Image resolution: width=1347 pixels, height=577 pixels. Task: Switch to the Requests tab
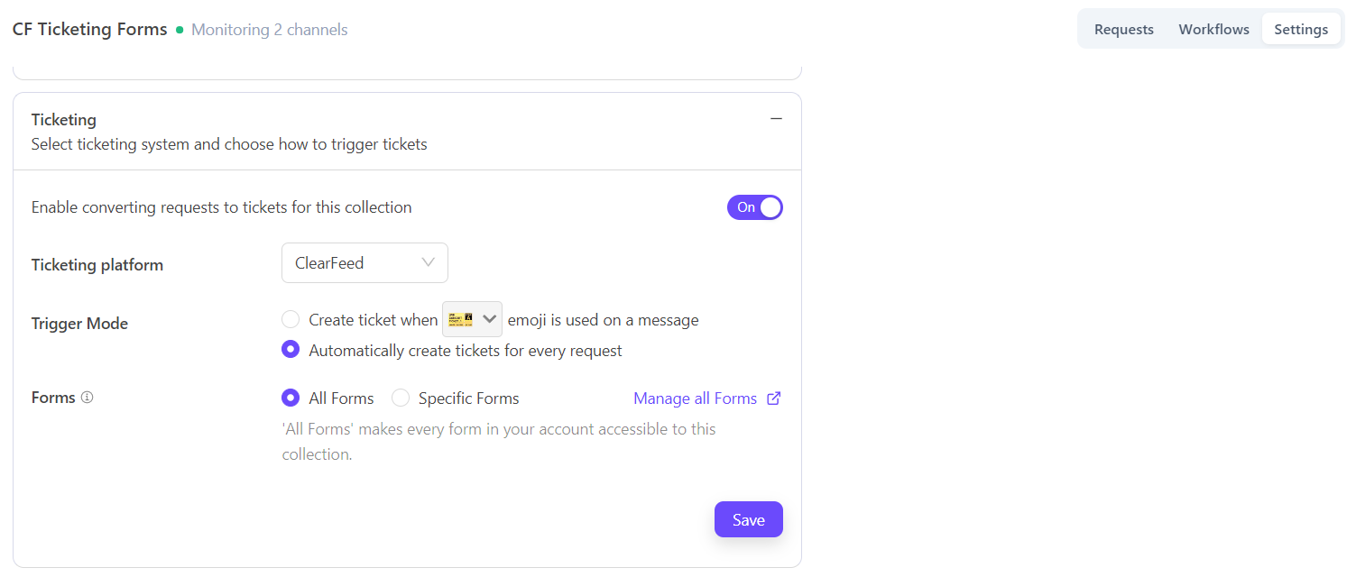click(1123, 30)
